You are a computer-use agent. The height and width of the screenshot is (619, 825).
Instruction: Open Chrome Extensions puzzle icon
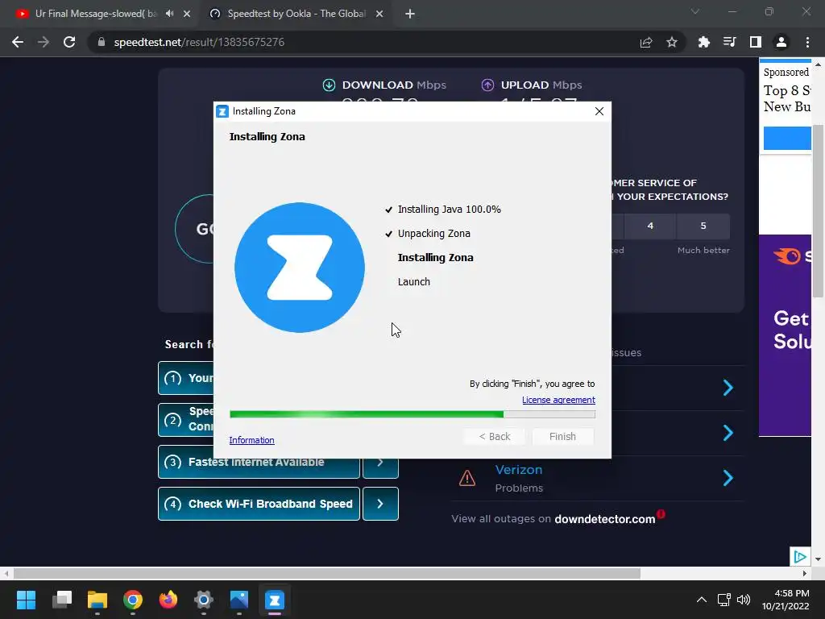703,42
